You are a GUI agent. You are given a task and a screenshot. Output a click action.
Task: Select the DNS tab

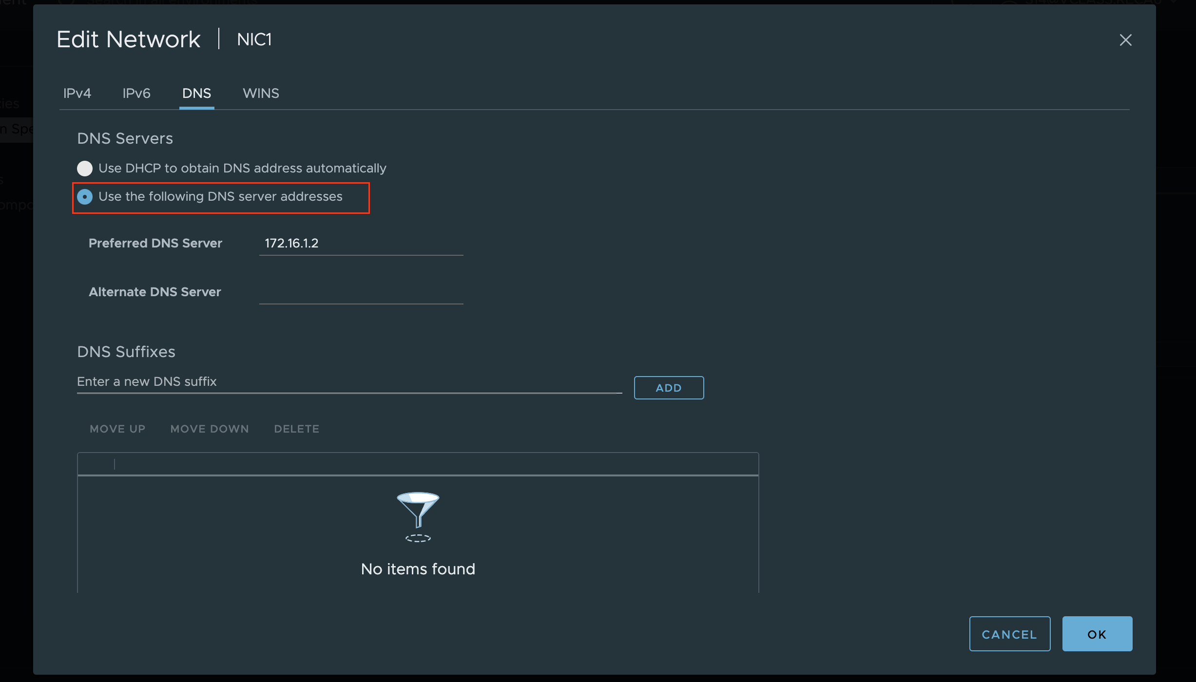(x=196, y=93)
